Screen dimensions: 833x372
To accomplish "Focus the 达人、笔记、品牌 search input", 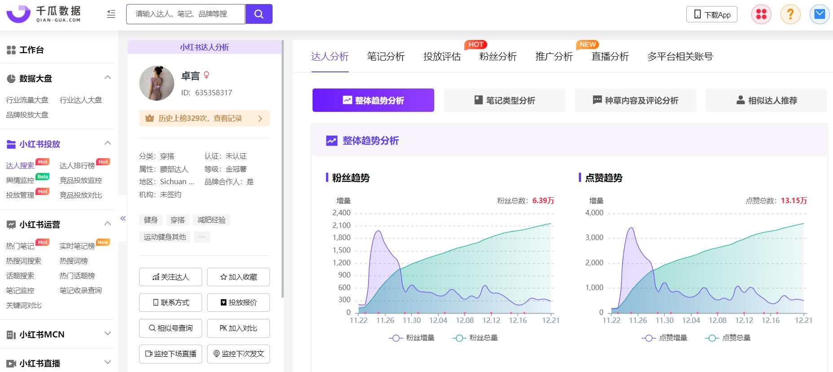I will tap(185, 14).
